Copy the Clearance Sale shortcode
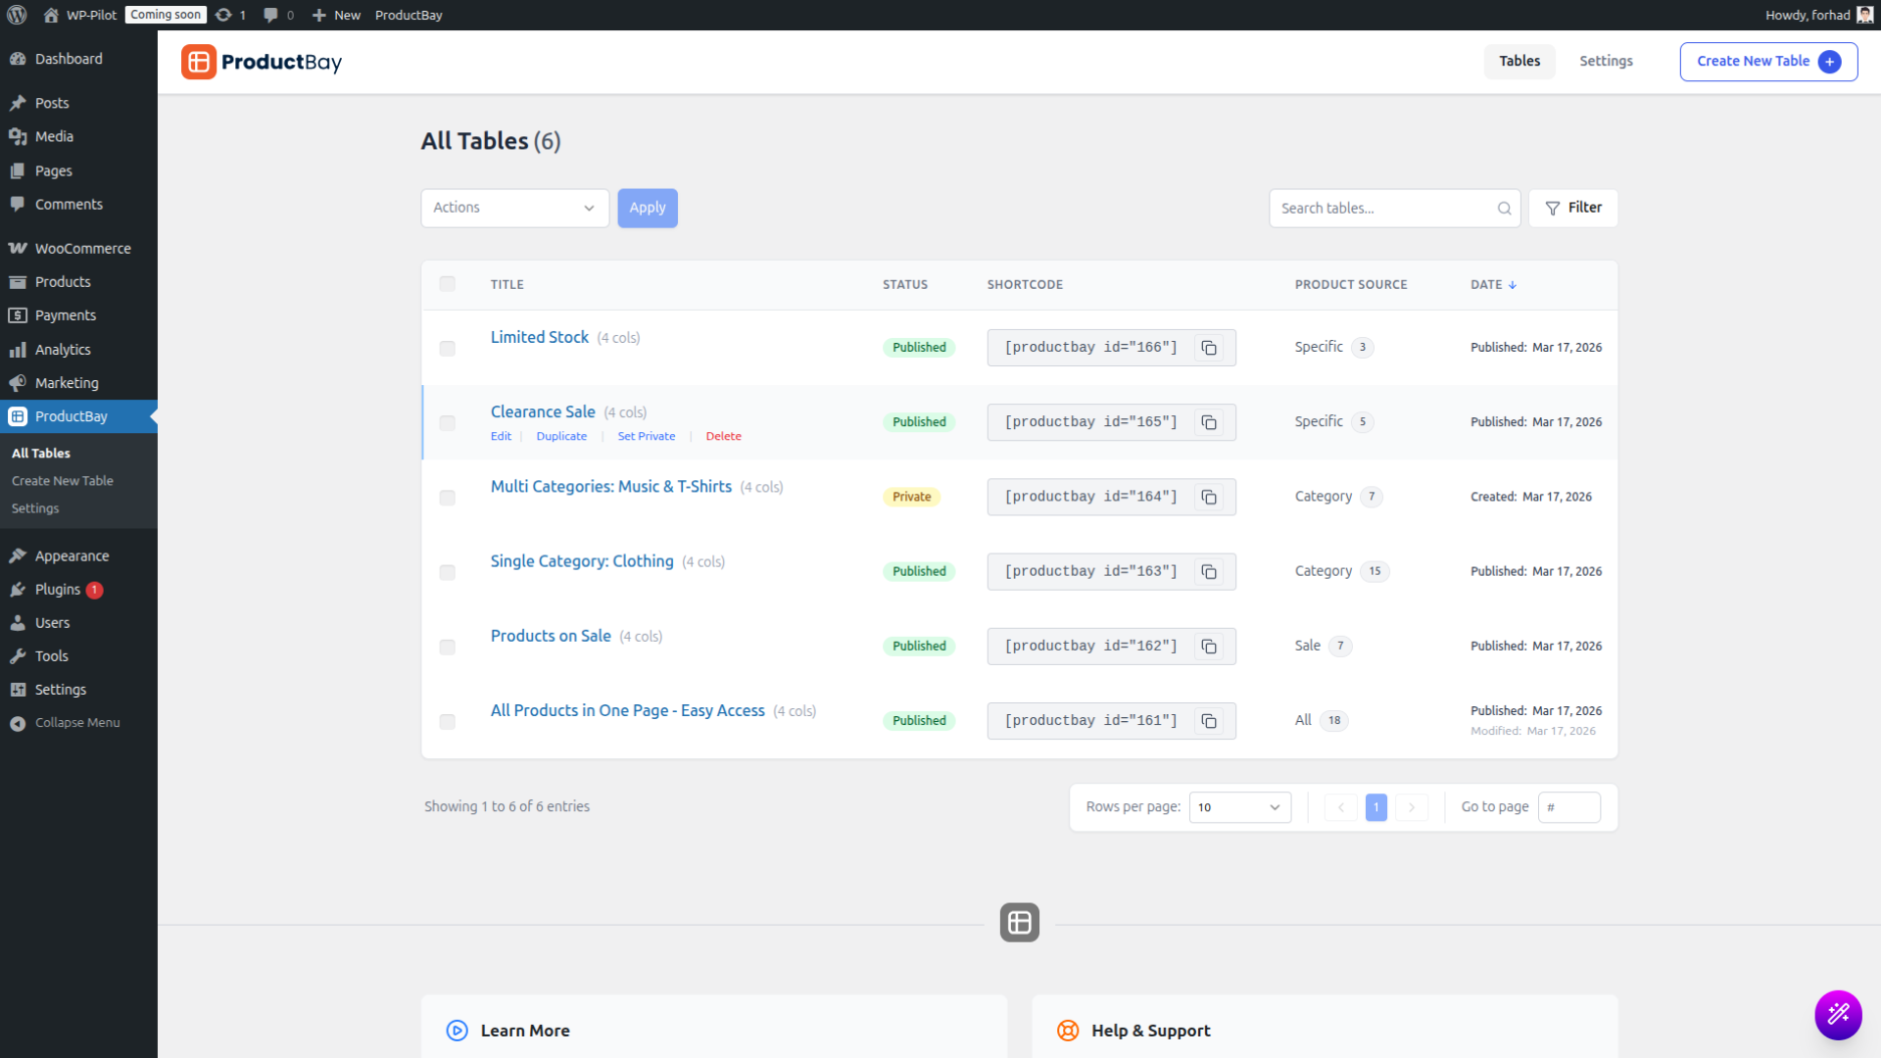This screenshot has height=1058, width=1881. click(x=1208, y=421)
